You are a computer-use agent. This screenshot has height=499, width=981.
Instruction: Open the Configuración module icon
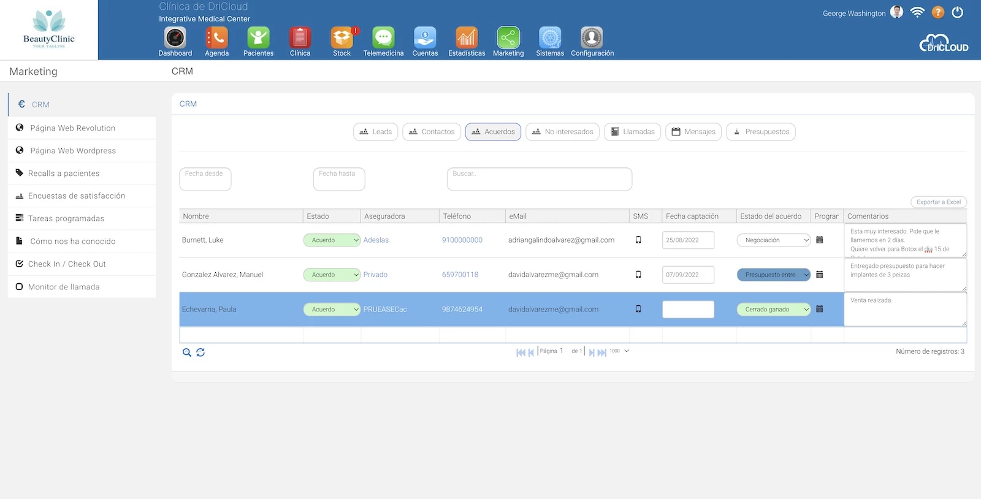point(592,38)
